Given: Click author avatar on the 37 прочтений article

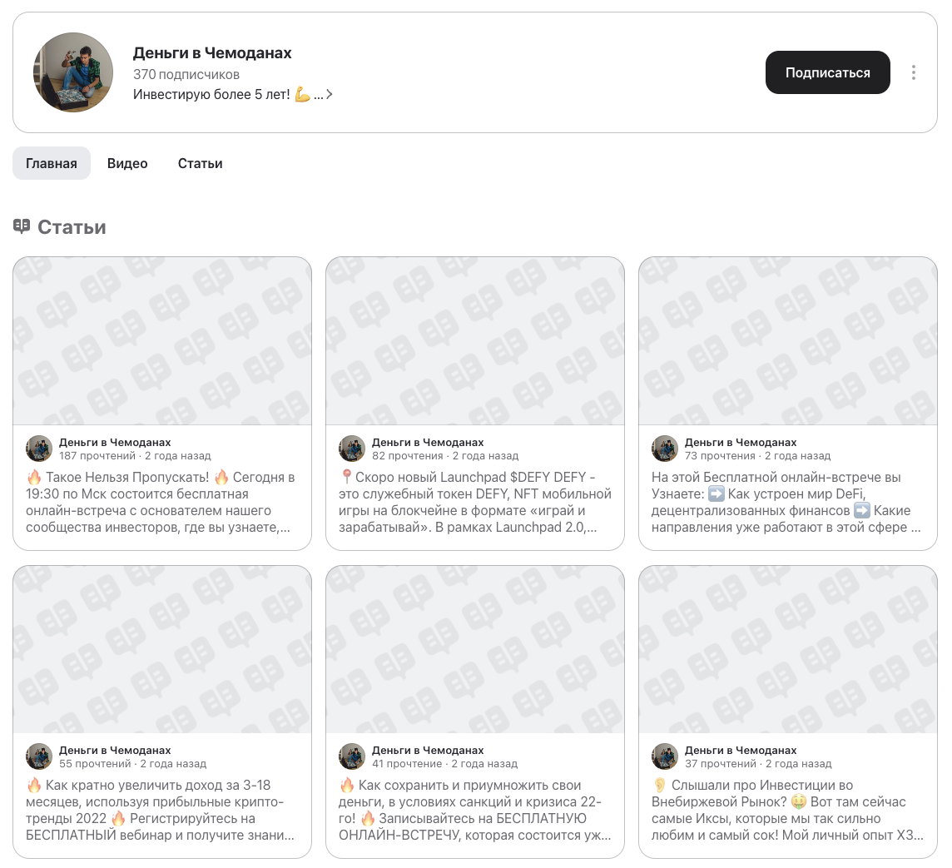Looking at the screenshot, I should (665, 756).
